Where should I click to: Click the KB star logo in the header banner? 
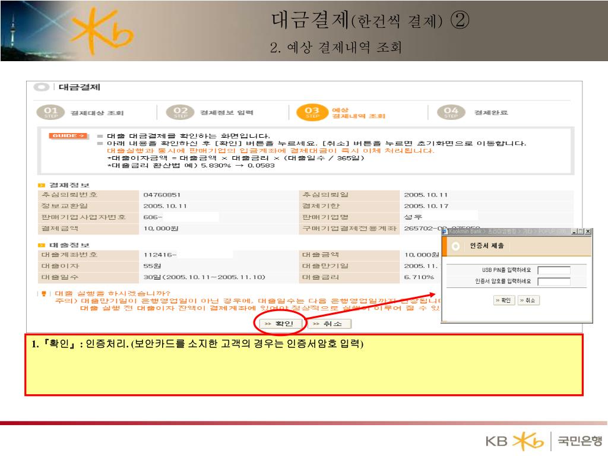point(103,31)
